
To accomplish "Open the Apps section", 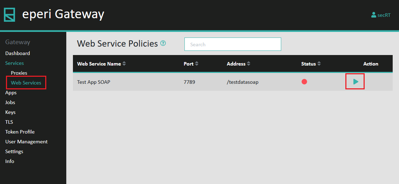I will 11,93.
